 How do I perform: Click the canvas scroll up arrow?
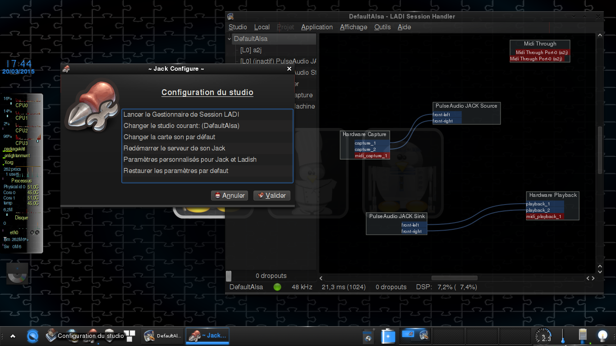pos(600,35)
